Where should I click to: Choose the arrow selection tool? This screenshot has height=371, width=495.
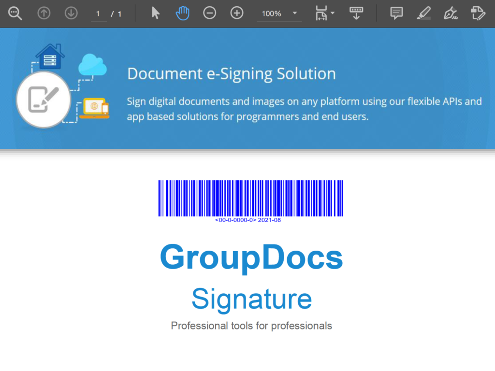(155, 14)
